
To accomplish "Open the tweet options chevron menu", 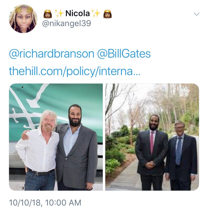I will pyautogui.click(x=196, y=14).
